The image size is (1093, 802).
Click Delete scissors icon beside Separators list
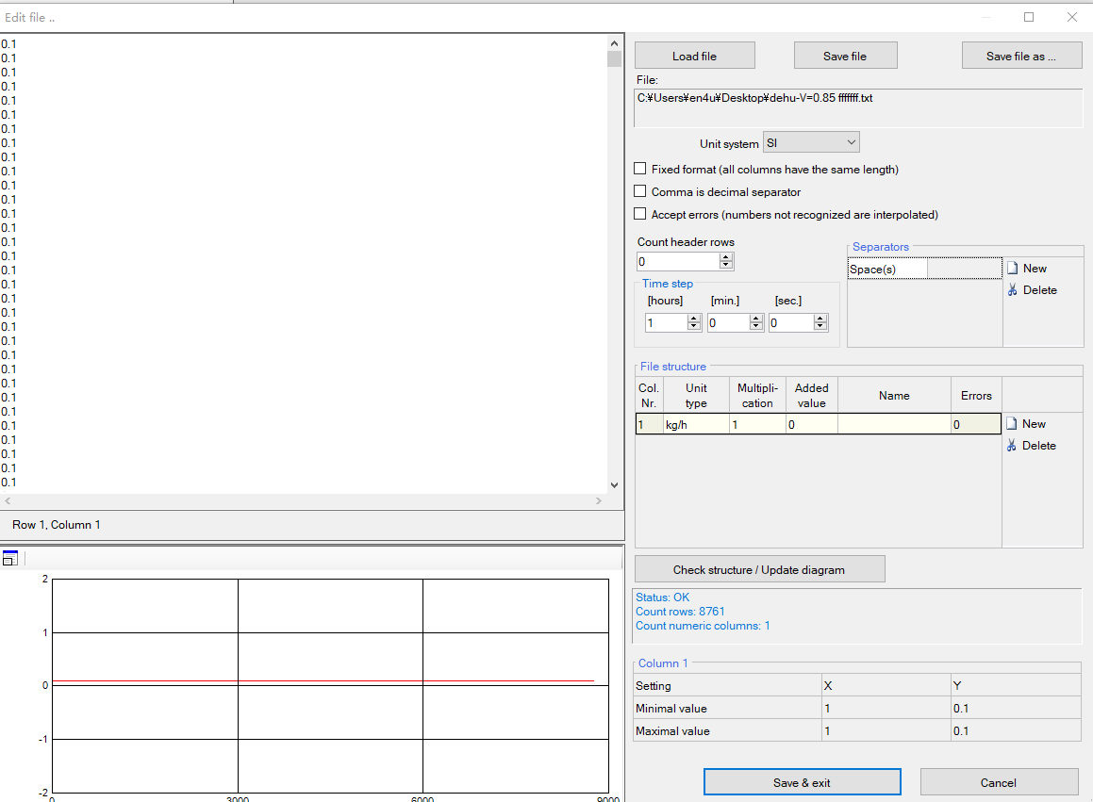[1012, 290]
